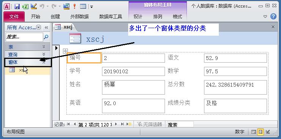
Task: Click the 编号 field containing 2
Action: tap(133, 58)
